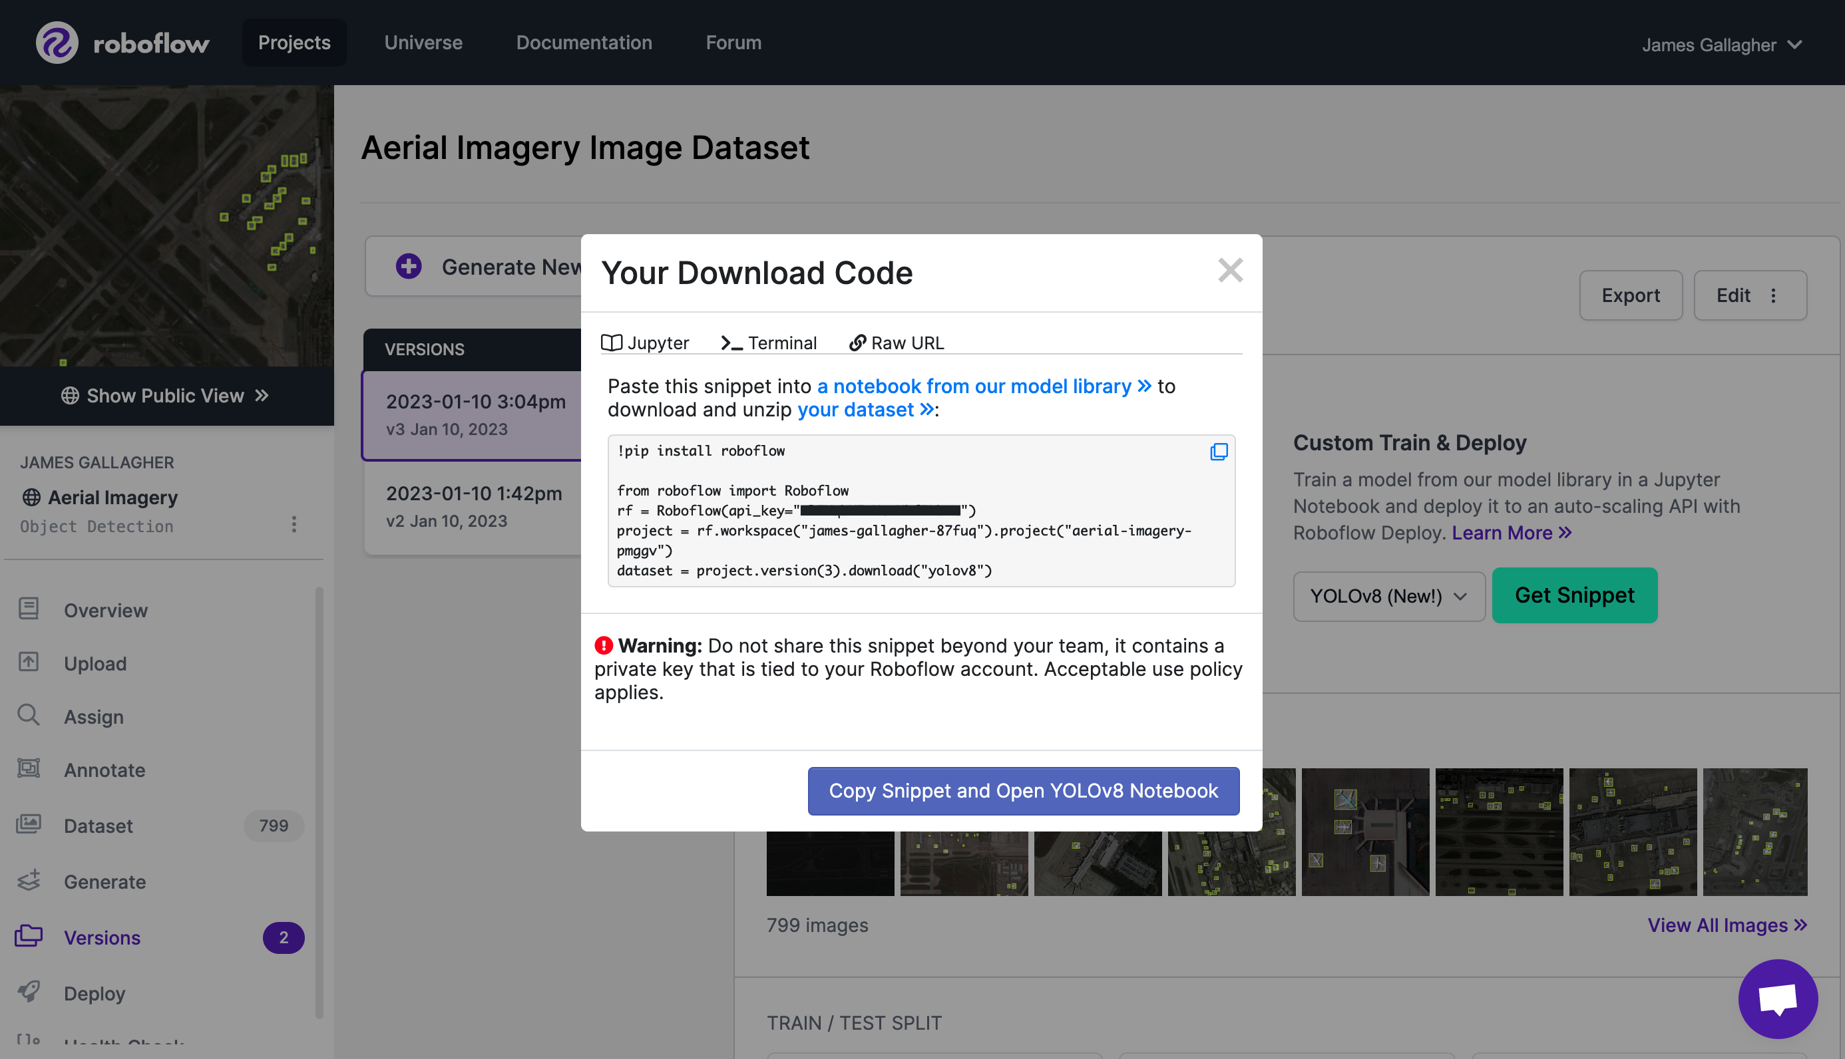Click the Generate sidebar icon

pos(31,880)
